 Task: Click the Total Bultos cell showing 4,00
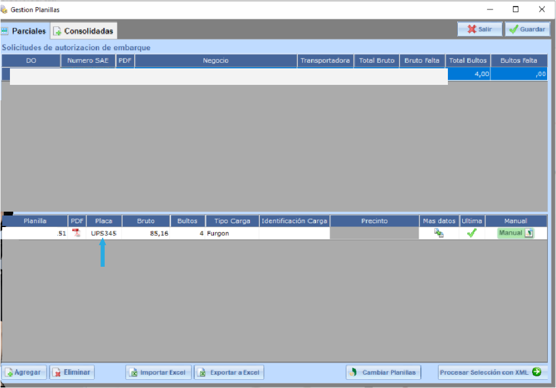(x=468, y=74)
